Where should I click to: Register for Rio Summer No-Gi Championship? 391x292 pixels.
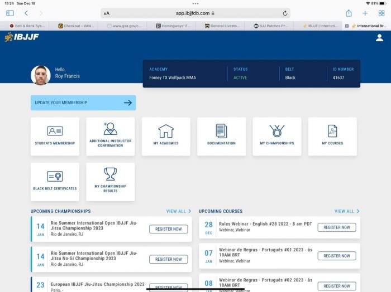tap(168, 259)
